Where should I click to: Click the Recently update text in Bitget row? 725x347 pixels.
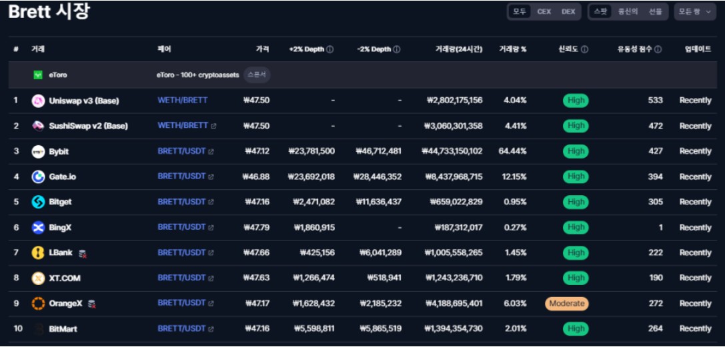pos(696,202)
